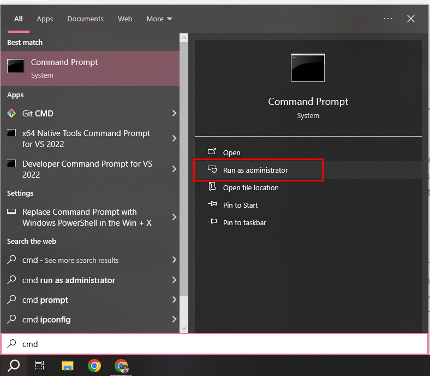
Task: Expand the 'cmd run as administrator' arrow
Action: pyautogui.click(x=174, y=280)
